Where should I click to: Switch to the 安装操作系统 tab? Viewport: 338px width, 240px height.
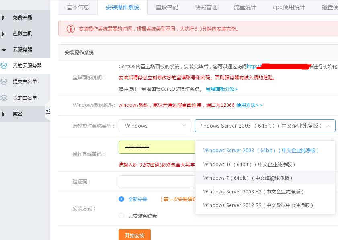tap(123, 7)
